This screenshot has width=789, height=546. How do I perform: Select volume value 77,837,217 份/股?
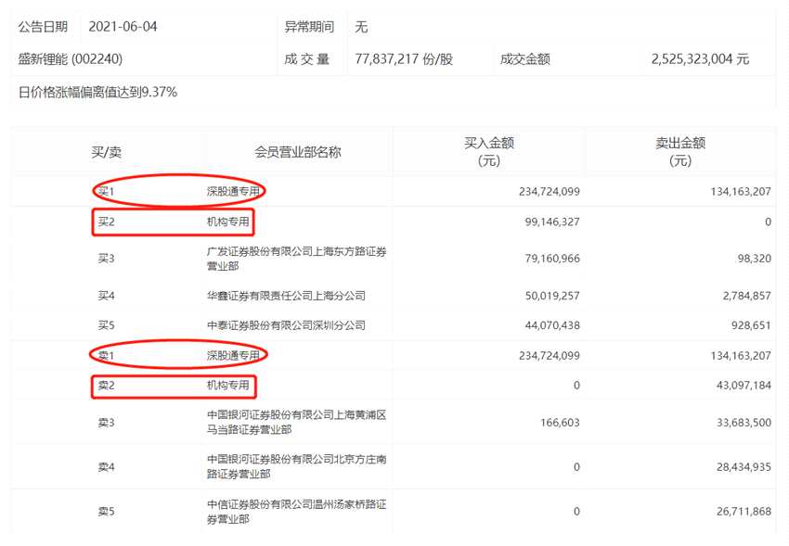[x=404, y=58]
